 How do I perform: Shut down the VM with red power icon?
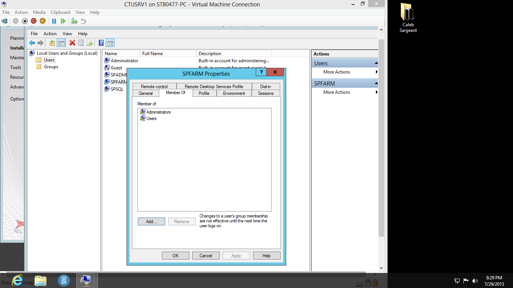point(33,21)
